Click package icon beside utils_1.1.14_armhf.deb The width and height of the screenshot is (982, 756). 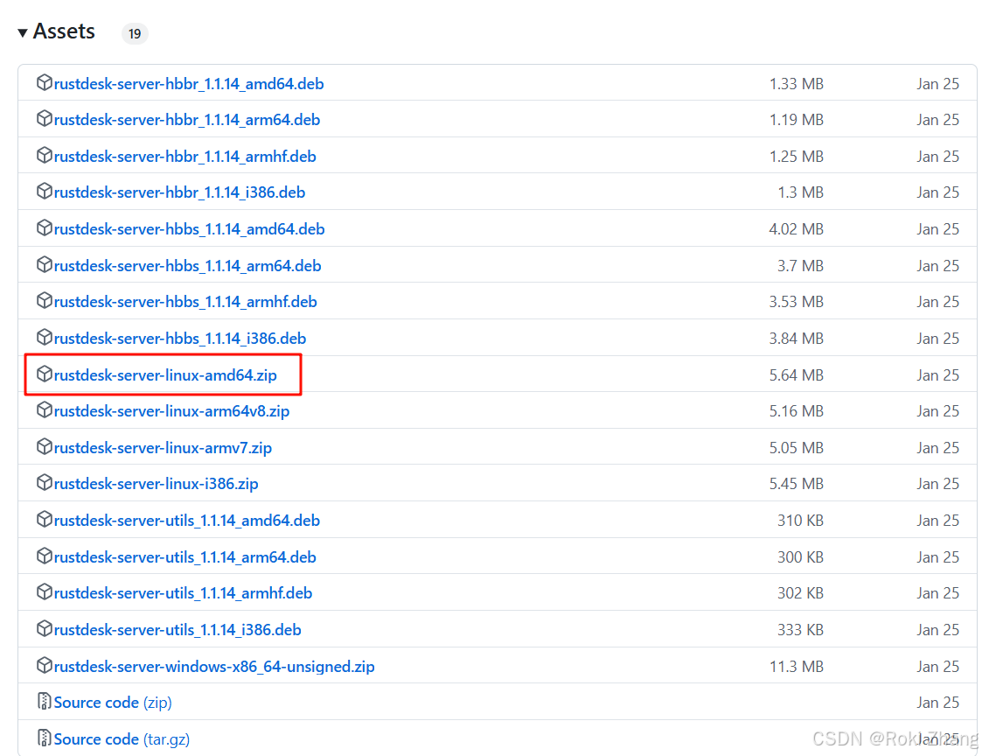coord(45,592)
